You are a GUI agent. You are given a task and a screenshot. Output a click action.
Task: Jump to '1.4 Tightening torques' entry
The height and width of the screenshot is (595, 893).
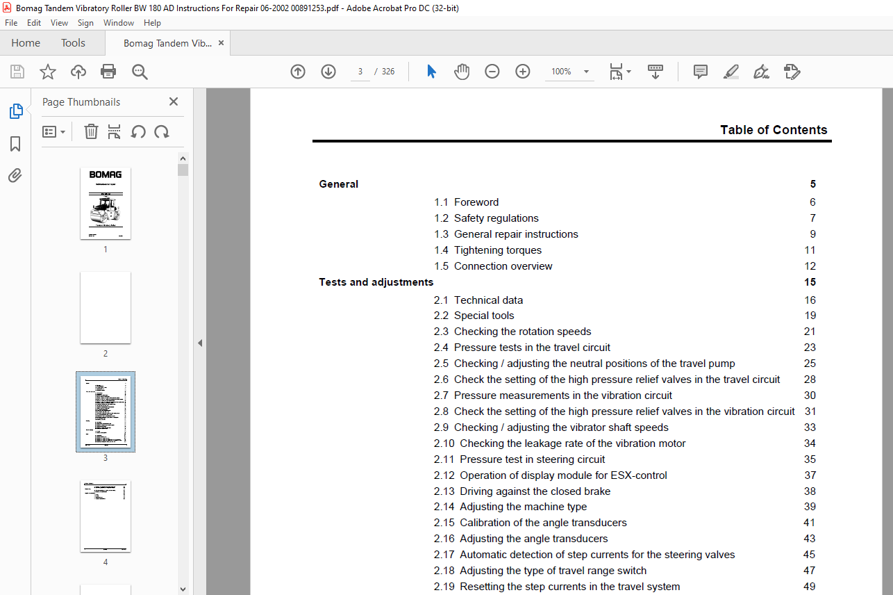click(487, 250)
